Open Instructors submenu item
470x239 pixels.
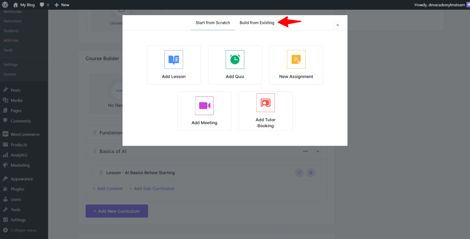click(x=12, y=21)
